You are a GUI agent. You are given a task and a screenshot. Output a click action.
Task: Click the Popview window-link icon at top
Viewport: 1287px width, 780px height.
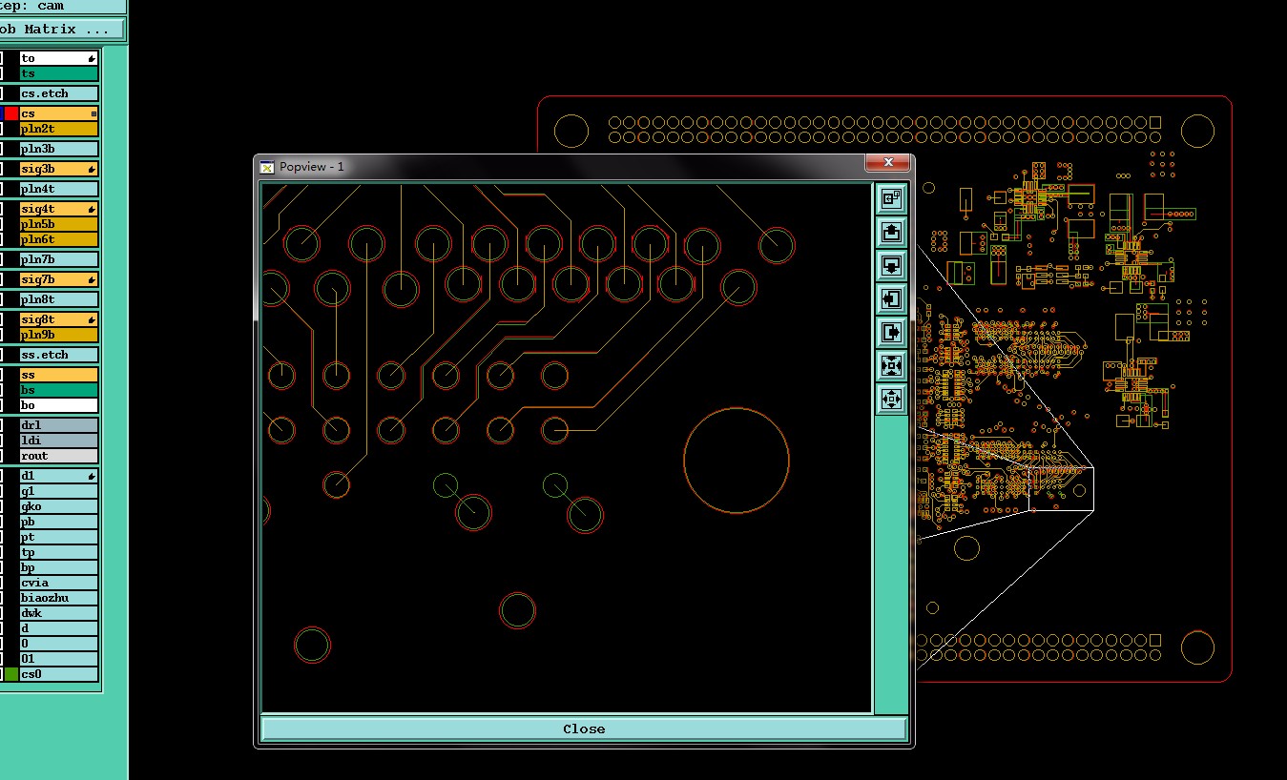(891, 198)
